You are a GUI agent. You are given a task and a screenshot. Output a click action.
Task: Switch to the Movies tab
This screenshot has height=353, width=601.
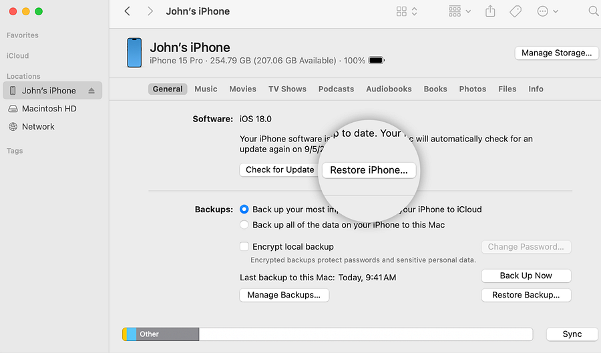(x=242, y=89)
